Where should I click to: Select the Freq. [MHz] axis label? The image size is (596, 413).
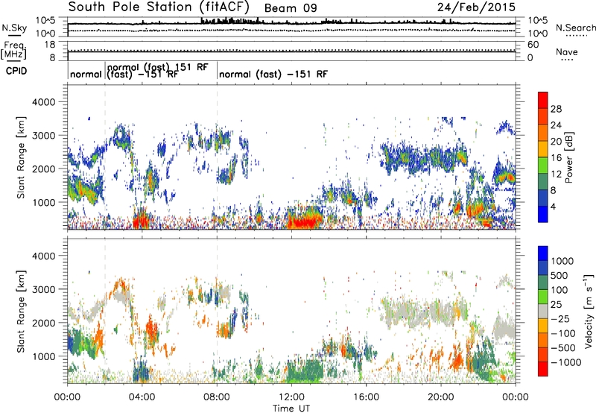13,51
